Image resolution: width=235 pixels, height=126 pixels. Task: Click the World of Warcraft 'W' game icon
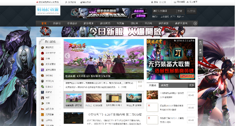tap(42, 48)
